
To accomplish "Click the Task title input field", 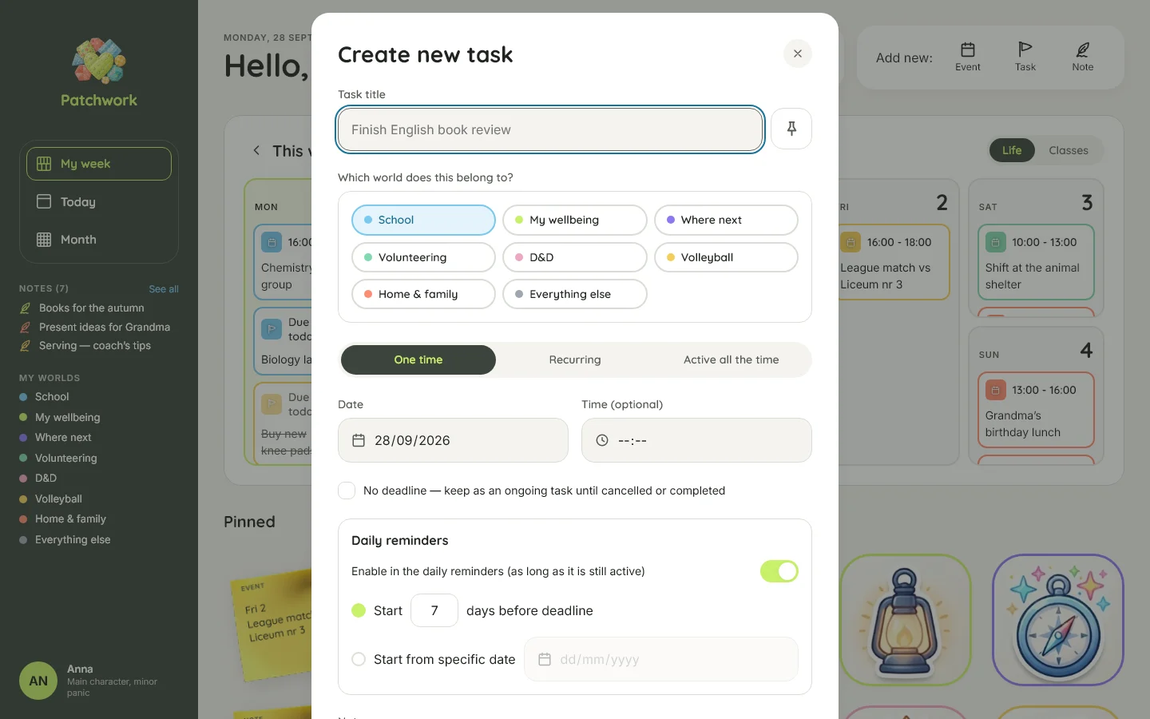I will [x=550, y=129].
